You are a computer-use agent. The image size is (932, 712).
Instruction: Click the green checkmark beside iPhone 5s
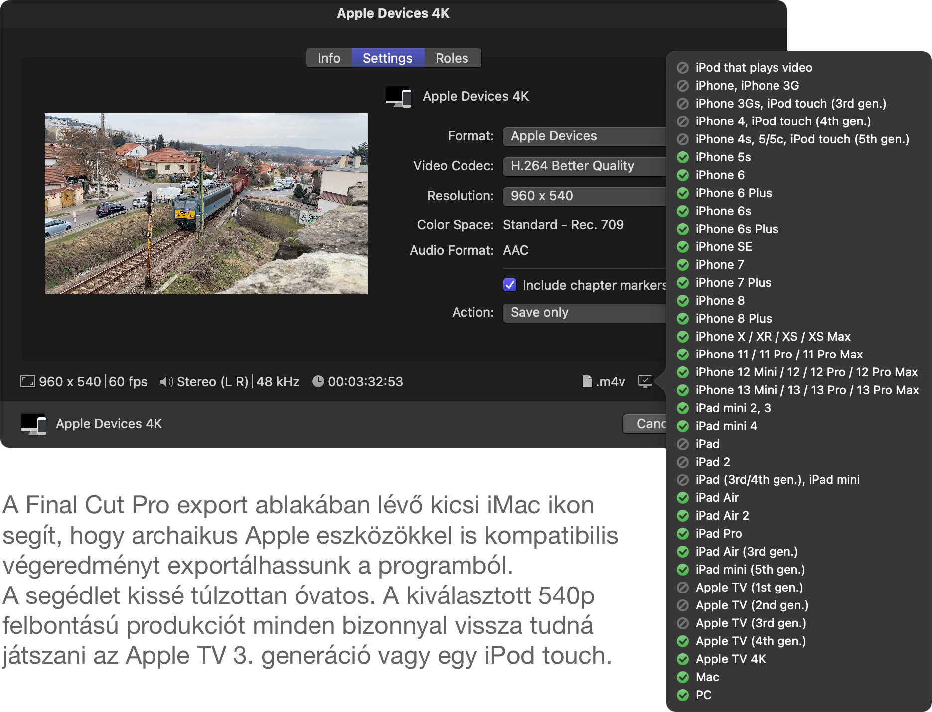coord(683,157)
